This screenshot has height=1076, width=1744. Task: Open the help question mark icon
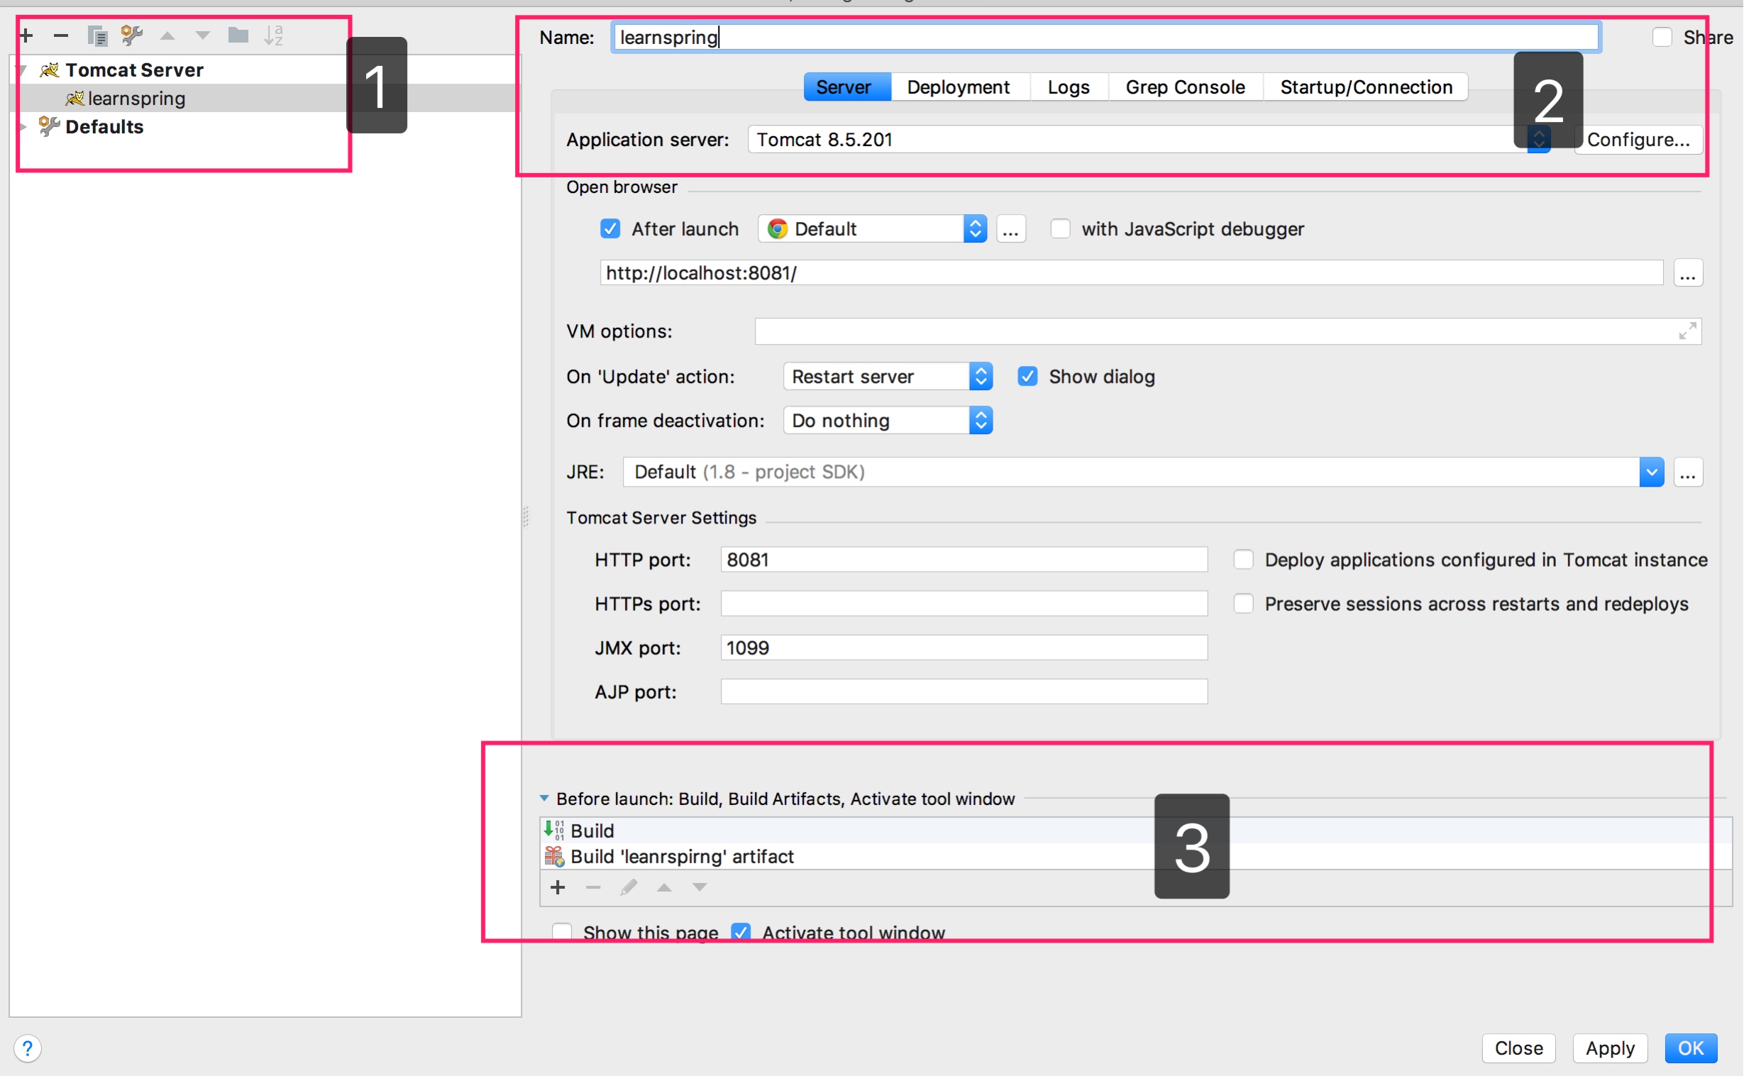(x=27, y=1048)
